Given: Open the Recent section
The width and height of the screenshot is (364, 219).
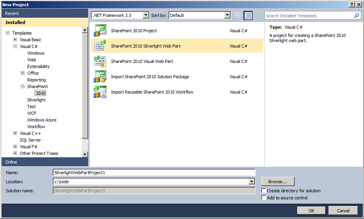Looking at the screenshot, I should click(45, 13).
